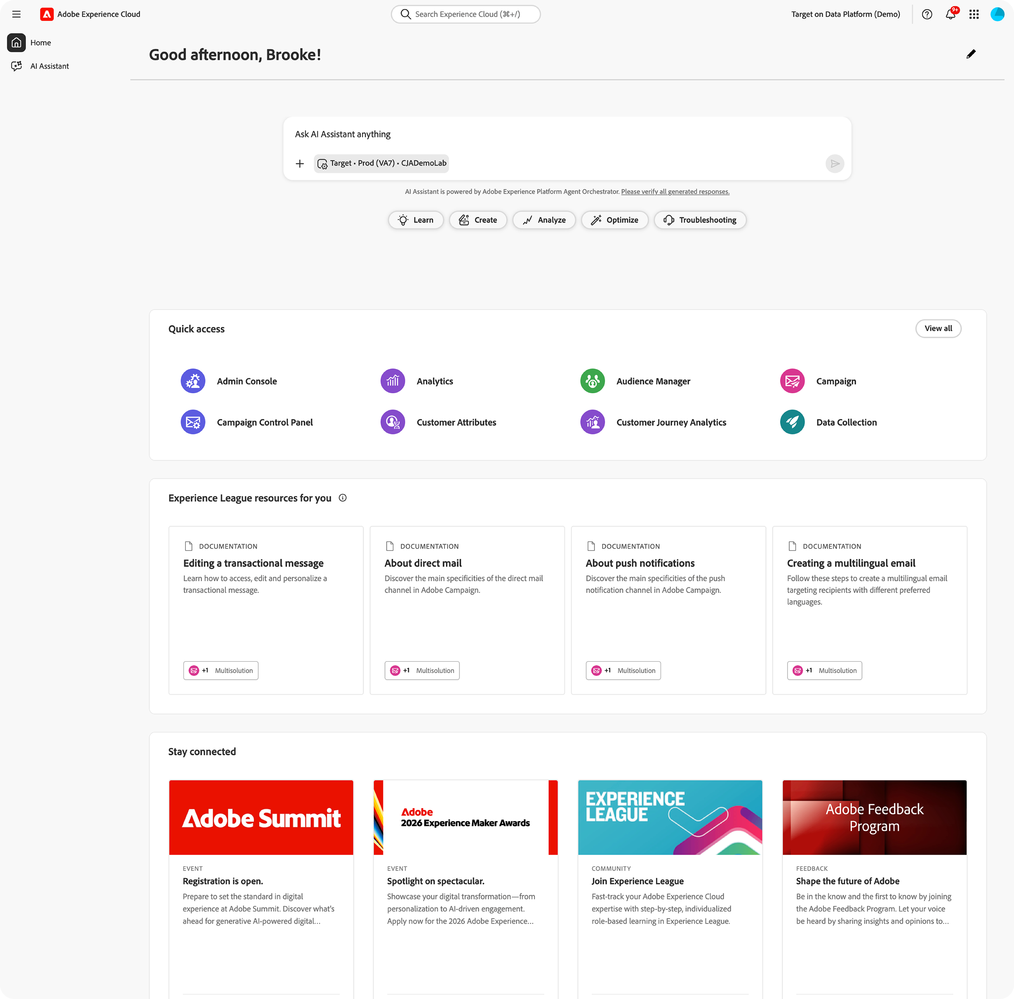Click the Campaign icon
Image resolution: width=1014 pixels, height=999 pixels.
(793, 381)
